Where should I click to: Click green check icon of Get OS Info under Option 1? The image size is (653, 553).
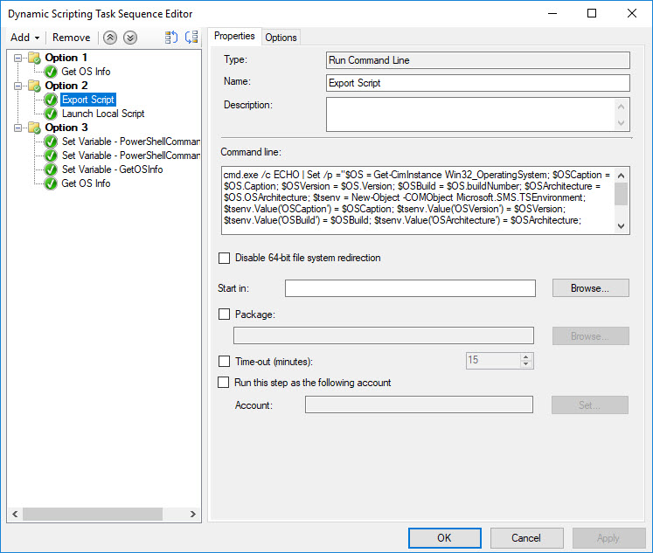[x=51, y=72]
